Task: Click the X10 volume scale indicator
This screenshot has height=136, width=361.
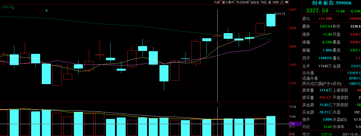Action: pos(292,134)
